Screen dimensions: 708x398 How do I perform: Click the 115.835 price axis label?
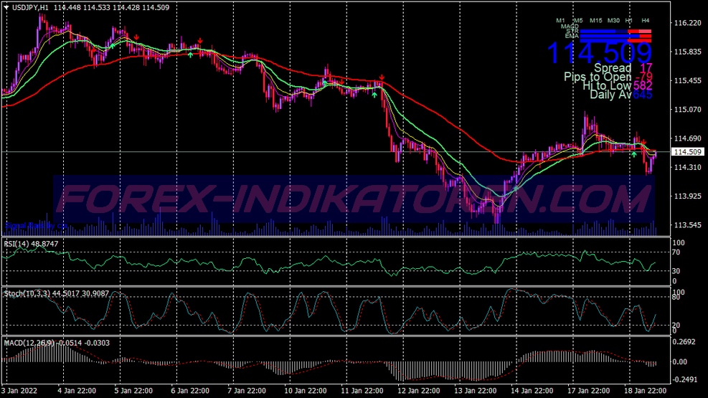click(x=687, y=52)
